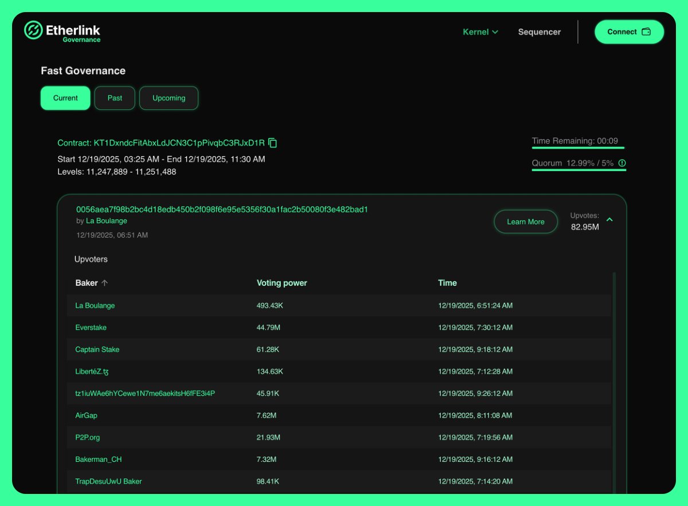Click the Quorum progress bar
This screenshot has width=688, height=506.
pyautogui.click(x=578, y=170)
